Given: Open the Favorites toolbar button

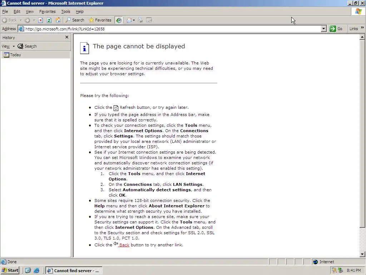Looking at the screenshot, I should click(100, 20).
